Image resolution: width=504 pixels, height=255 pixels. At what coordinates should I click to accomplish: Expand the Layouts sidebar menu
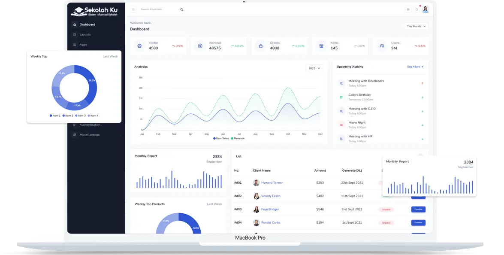click(x=85, y=35)
